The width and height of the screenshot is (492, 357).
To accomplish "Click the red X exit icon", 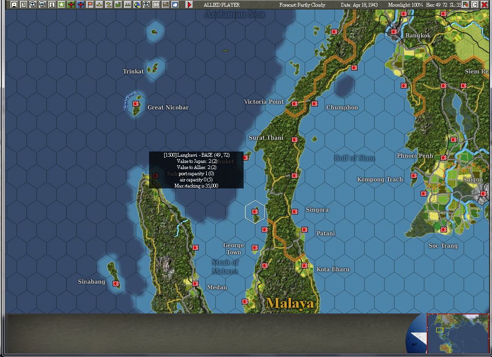I will 484,4.
